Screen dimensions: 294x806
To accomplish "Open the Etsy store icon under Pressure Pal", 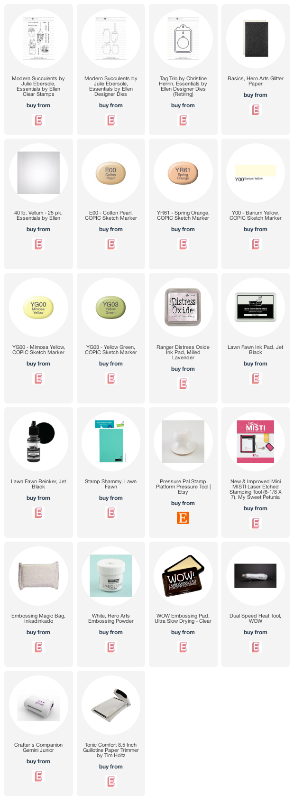I will coord(183,518).
